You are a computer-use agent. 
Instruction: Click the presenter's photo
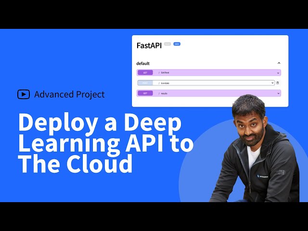point(255,149)
